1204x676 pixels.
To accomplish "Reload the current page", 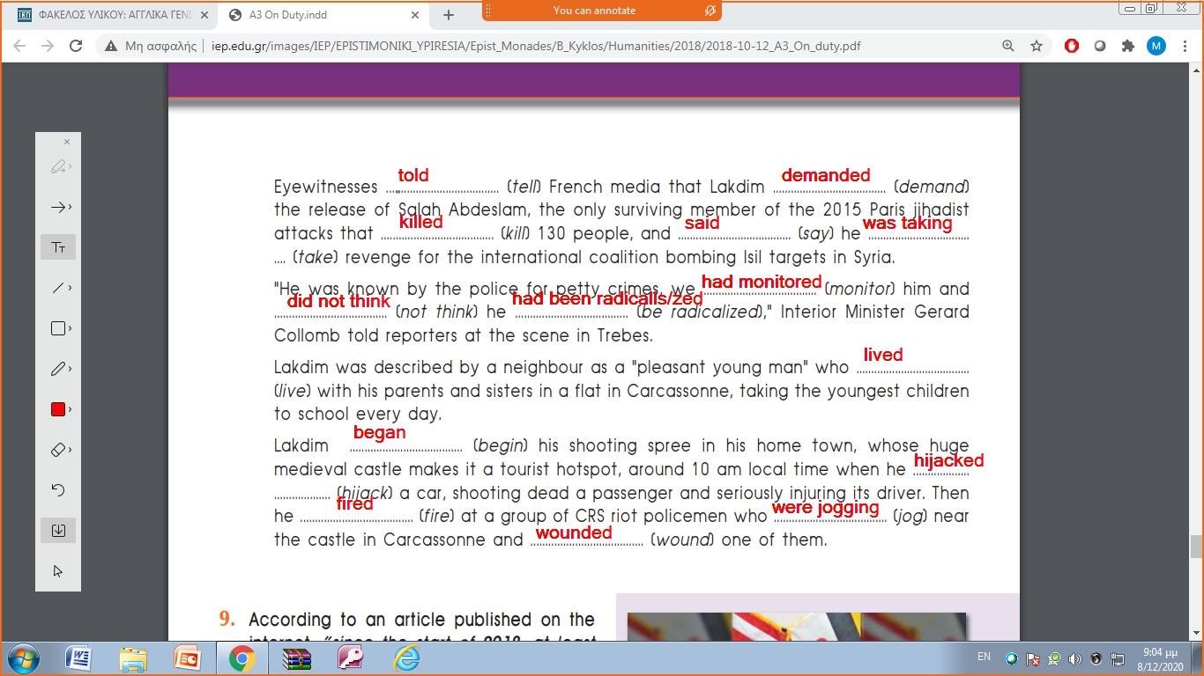I will tap(76, 47).
